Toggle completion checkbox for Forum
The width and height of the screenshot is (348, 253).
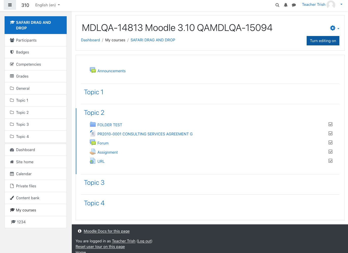[x=330, y=142]
